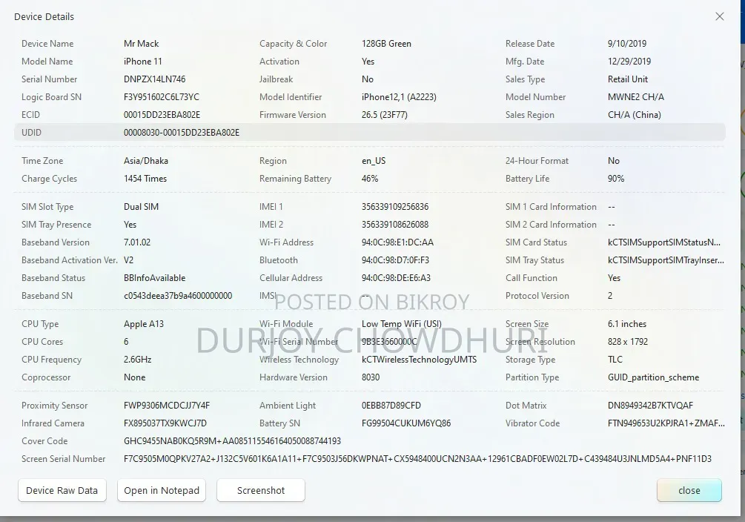The height and width of the screenshot is (522, 745).
Task: Click firmware version 26.5 (23F77)
Action: pos(385,115)
